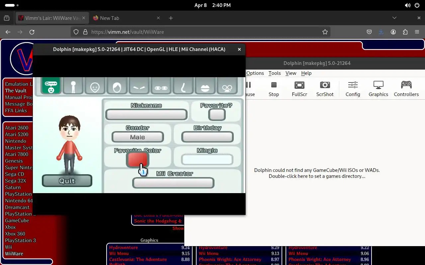Image resolution: width=425 pixels, height=265 pixels.
Task: Select the Mii profile info tab icon
Action: pos(51,86)
